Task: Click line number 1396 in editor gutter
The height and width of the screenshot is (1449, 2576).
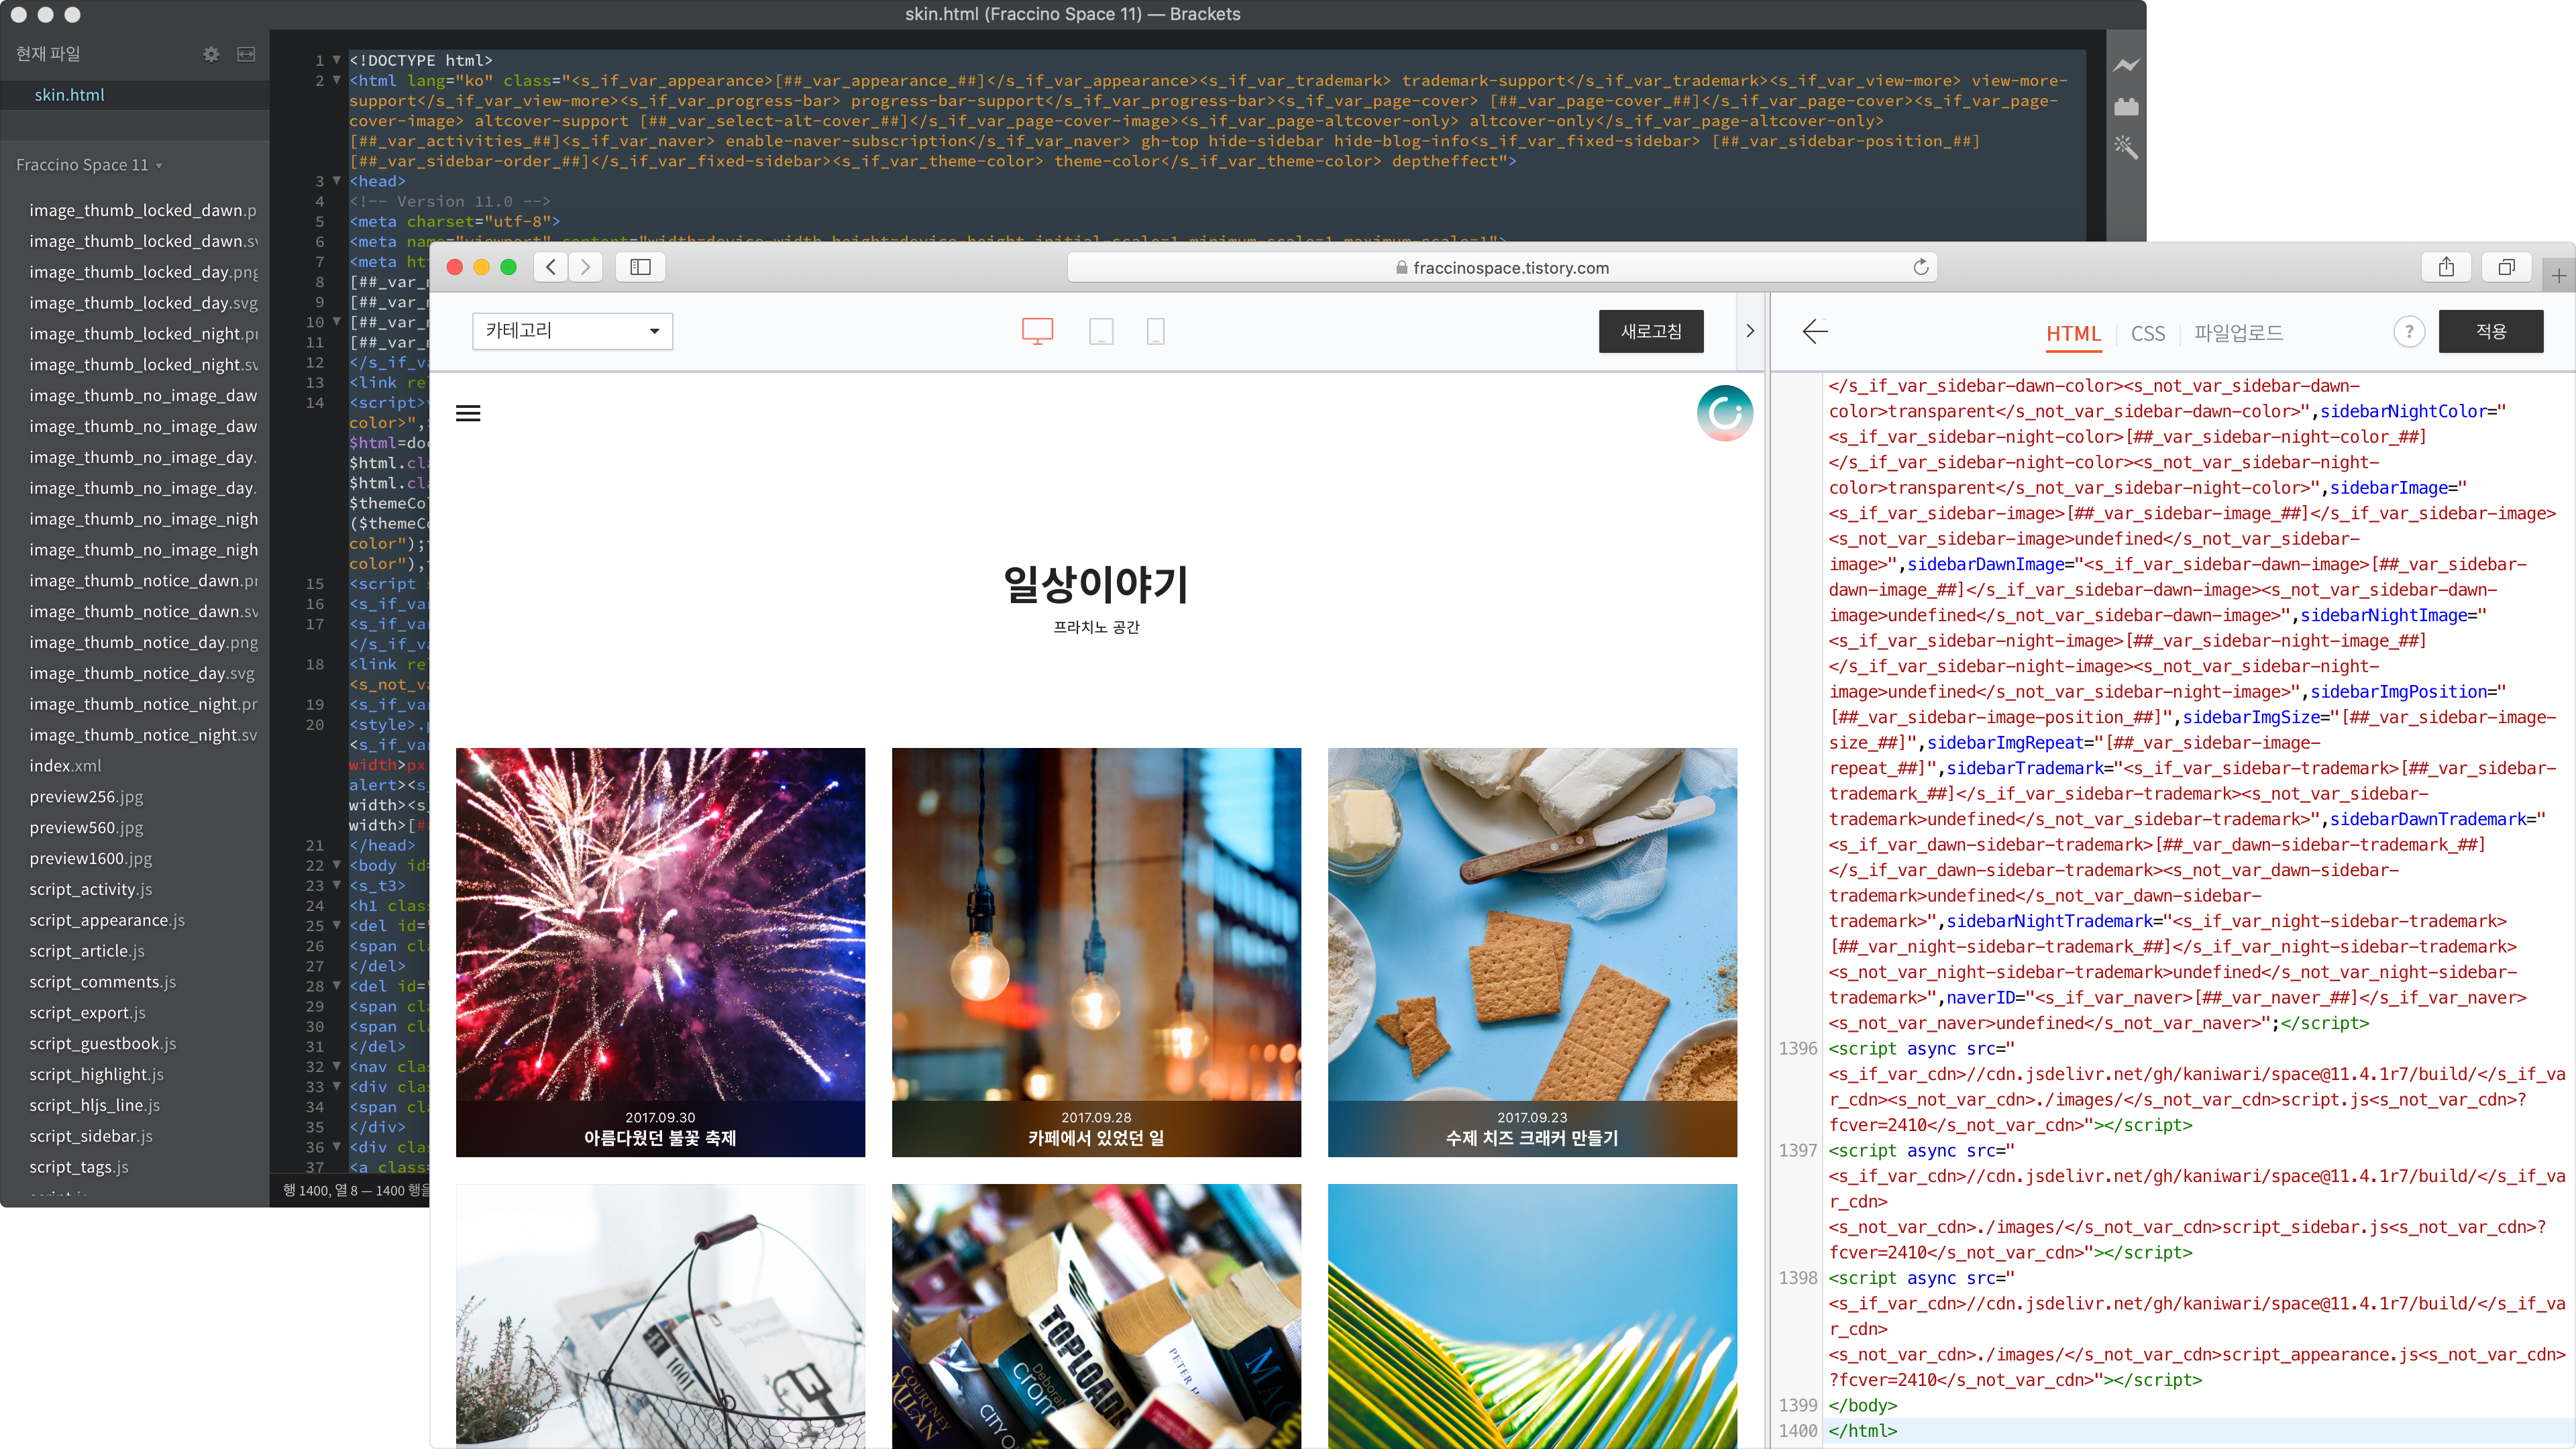Action: pos(1797,1049)
